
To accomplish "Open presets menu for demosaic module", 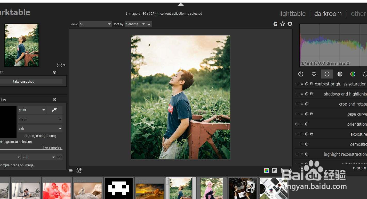I will point(302,144).
